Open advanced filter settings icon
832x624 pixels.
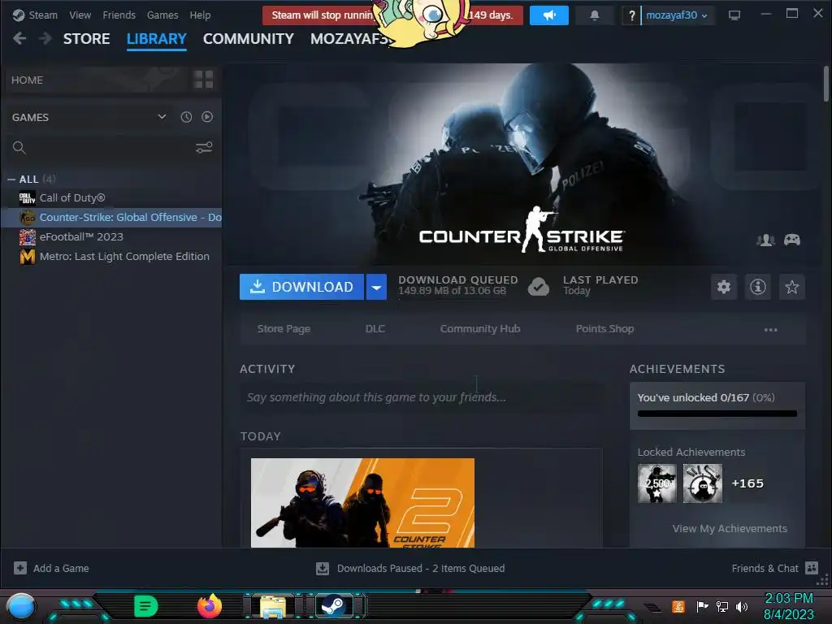click(x=204, y=147)
